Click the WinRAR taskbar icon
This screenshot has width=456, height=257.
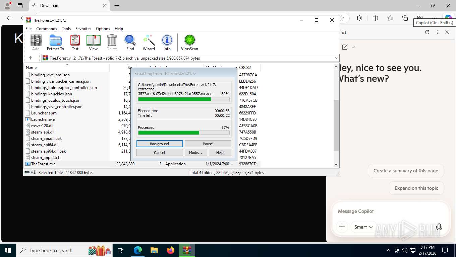coord(187,250)
